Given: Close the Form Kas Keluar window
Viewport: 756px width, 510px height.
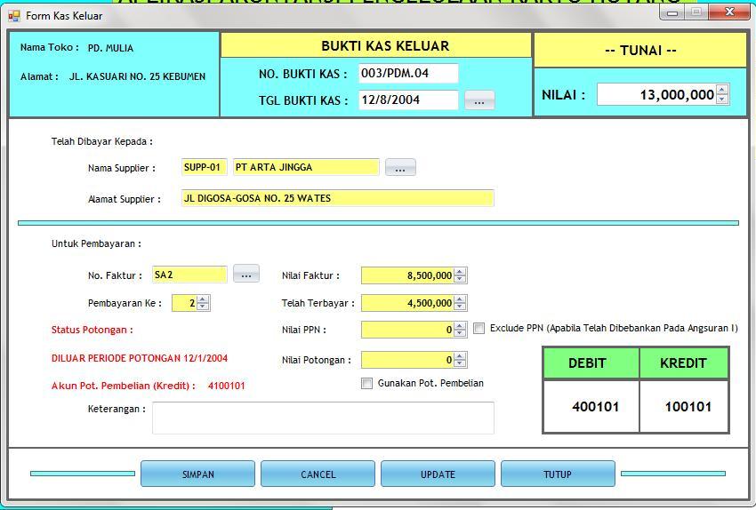Looking at the screenshot, I should click(730, 12).
